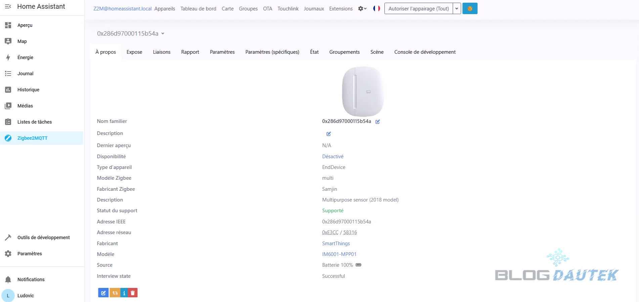Click the blue theme toggle button
This screenshot has height=302, width=639.
tap(470, 8)
